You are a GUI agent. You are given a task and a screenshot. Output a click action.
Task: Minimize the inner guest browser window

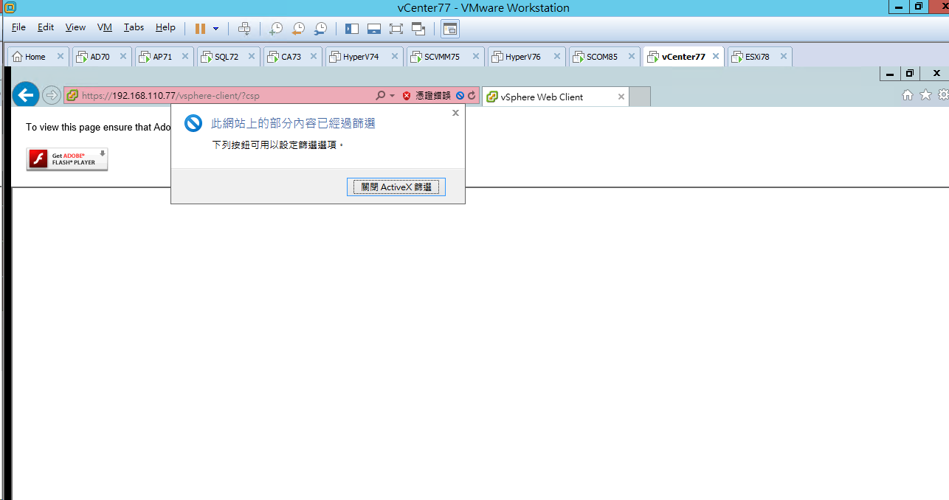pos(890,73)
